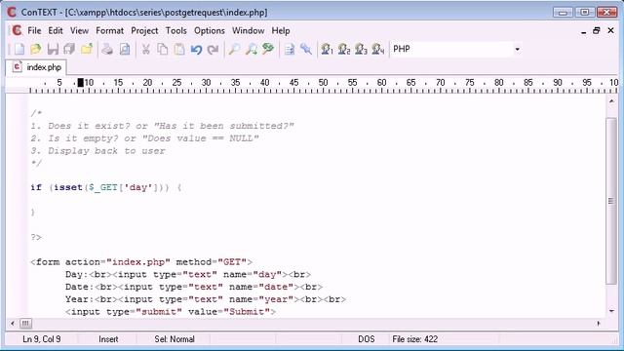Open the Help menu
Screen dimensions: 624x351
point(281,30)
